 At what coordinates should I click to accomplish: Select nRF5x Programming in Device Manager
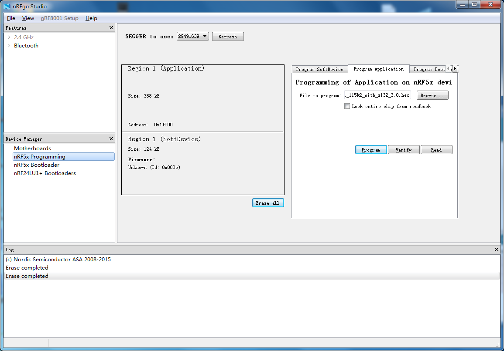[x=64, y=157]
